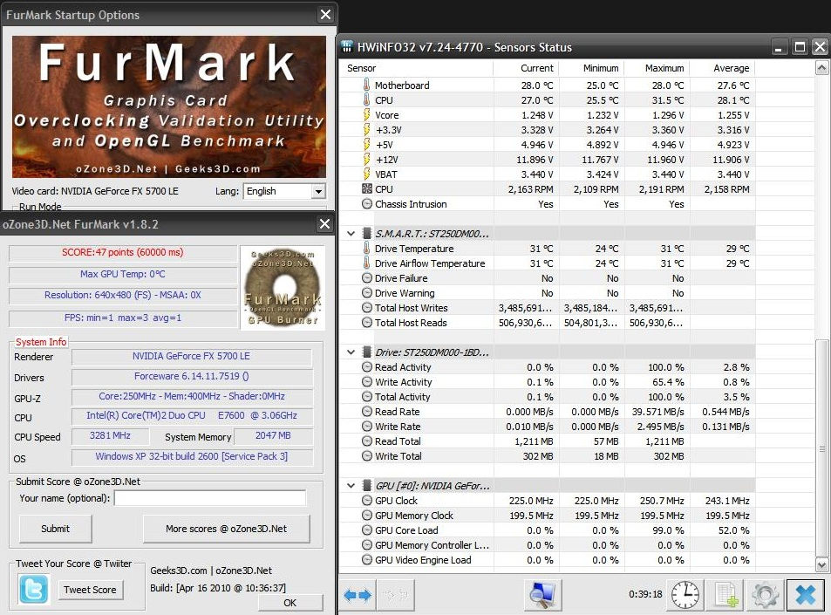Open the Lang English dropdown
Viewport: 831px width, 615px height.
click(318, 191)
